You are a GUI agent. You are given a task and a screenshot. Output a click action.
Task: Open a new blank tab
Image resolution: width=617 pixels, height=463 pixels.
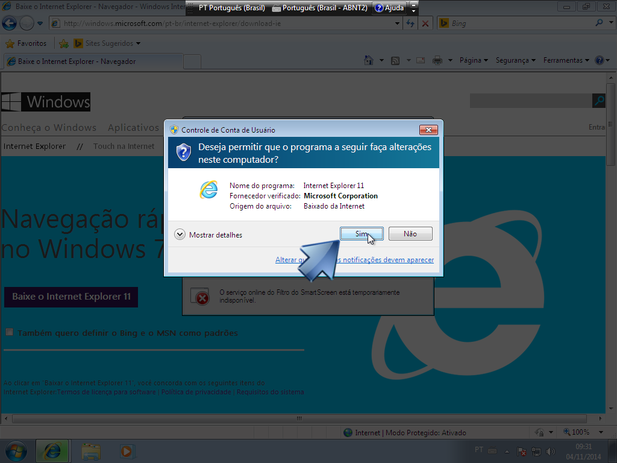192,62
